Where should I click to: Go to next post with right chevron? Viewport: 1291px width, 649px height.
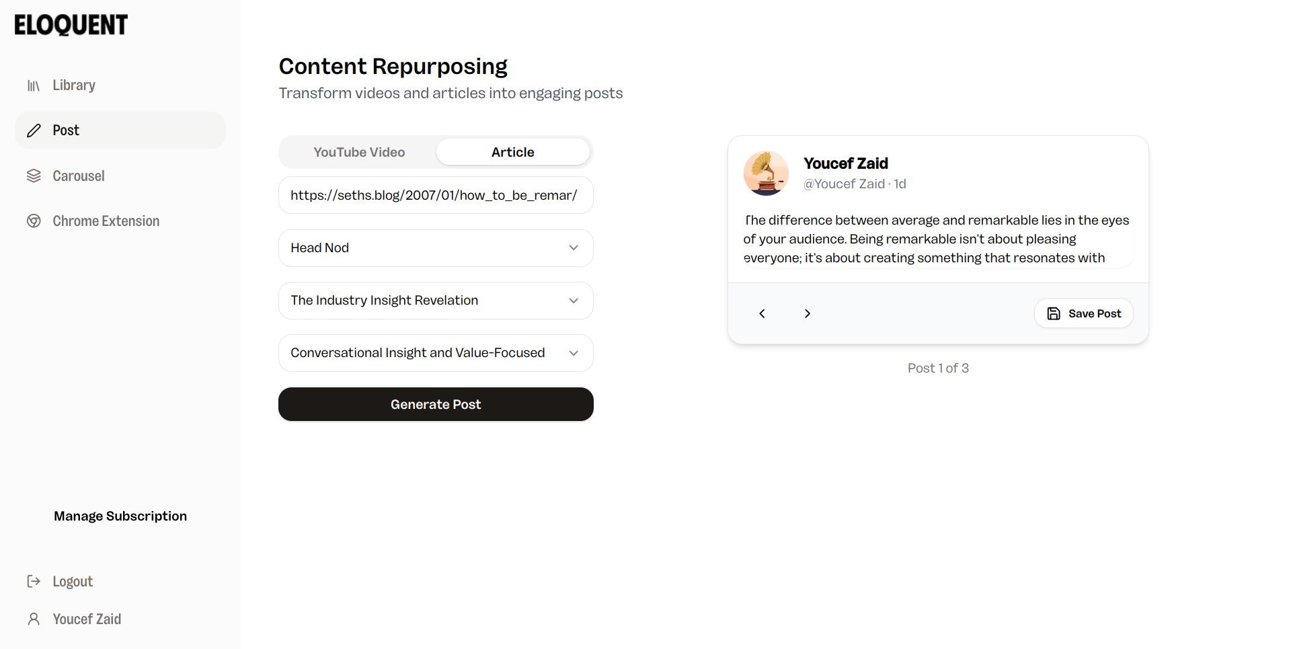pos(808,313)
